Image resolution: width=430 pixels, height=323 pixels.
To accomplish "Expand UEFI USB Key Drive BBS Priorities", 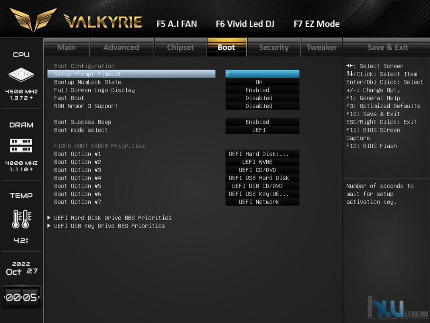I will [x=109, y=226].
